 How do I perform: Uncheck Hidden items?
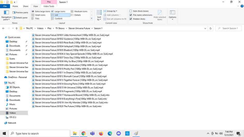pos(137,19)
